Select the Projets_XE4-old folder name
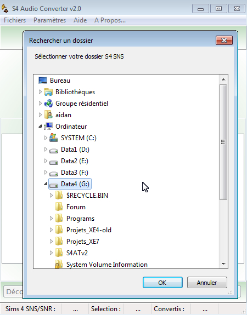The image size is (247, 315). (x=89, y=230)
